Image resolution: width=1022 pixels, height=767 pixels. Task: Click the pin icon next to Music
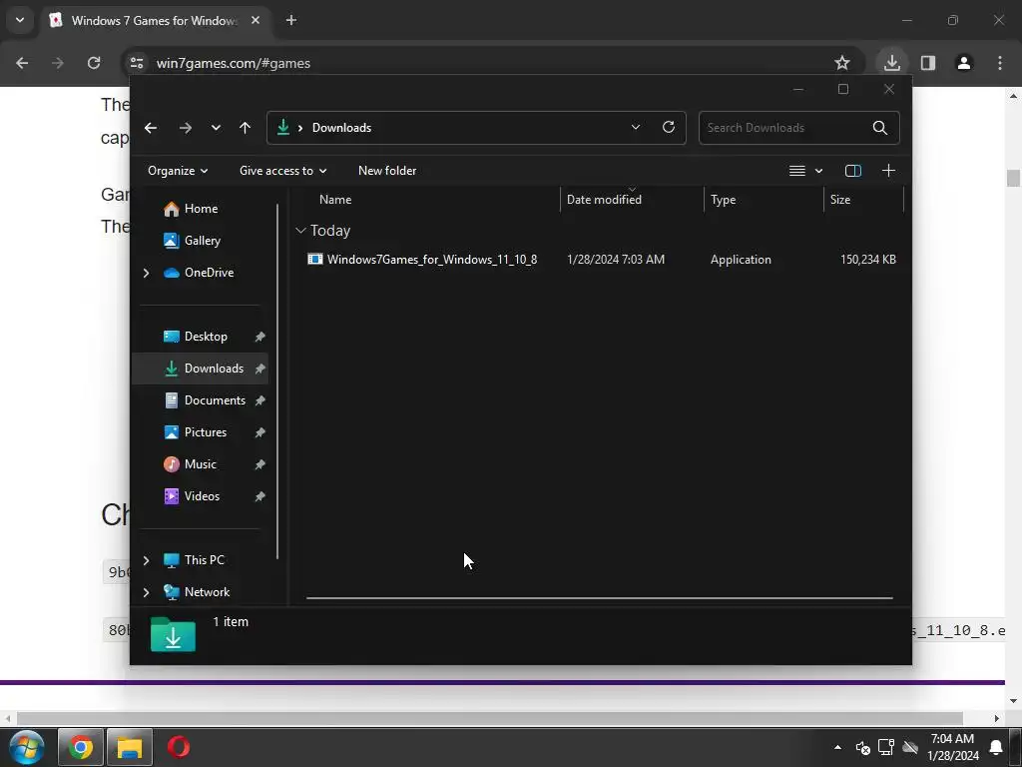[260, 464]
